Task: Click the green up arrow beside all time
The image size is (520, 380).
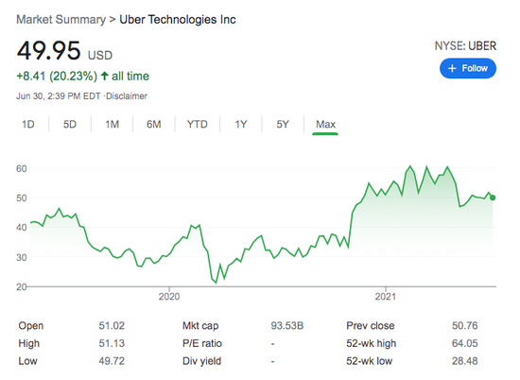Action: coord(104,76)
